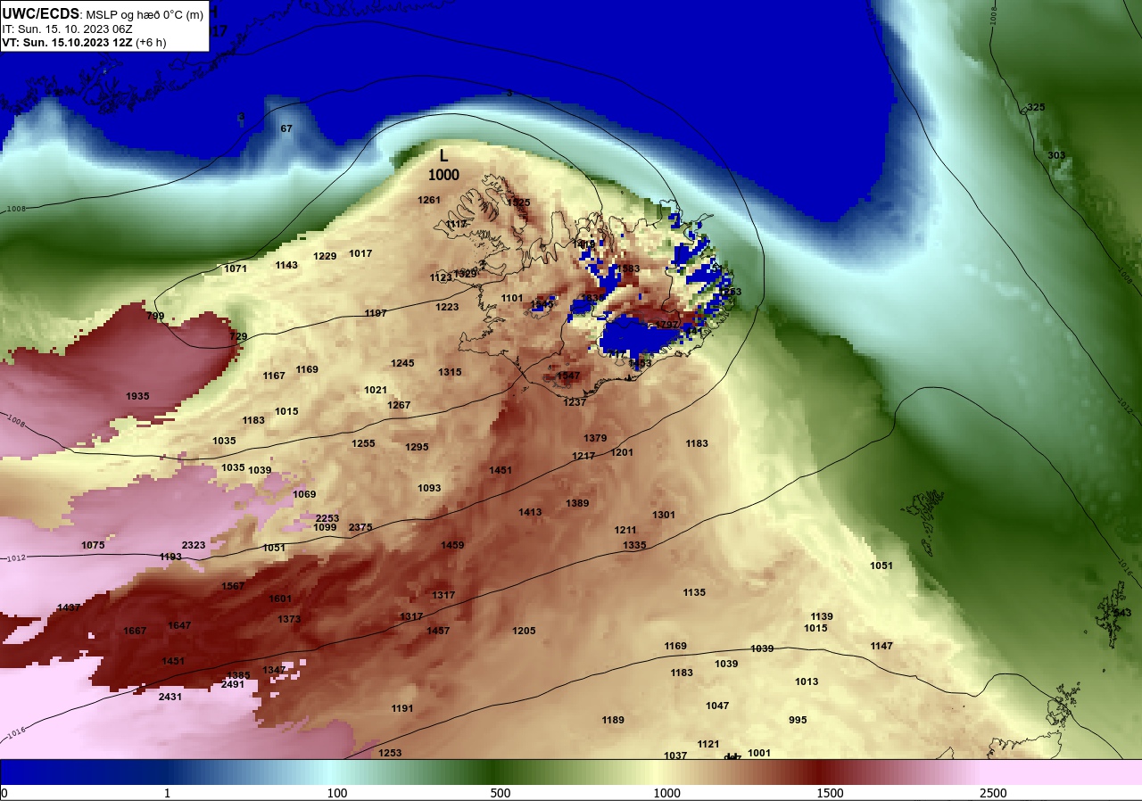Click the 2253 height value
1142x801 pixels.
click(x=327, y=518)
